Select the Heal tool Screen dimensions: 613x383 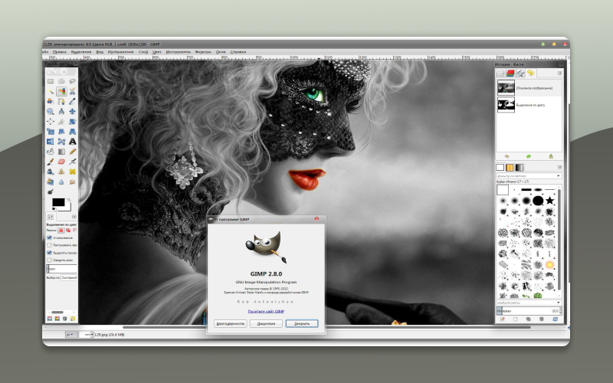(72, 172)
